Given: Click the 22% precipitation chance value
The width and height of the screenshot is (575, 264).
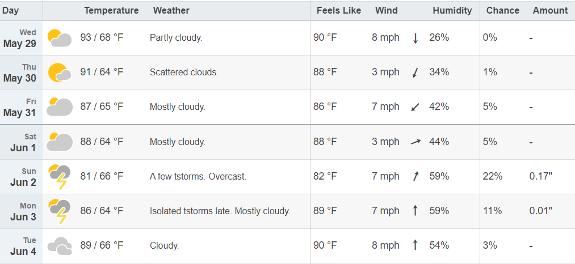Looking at the screenshot, I should (x=493, y=177).
